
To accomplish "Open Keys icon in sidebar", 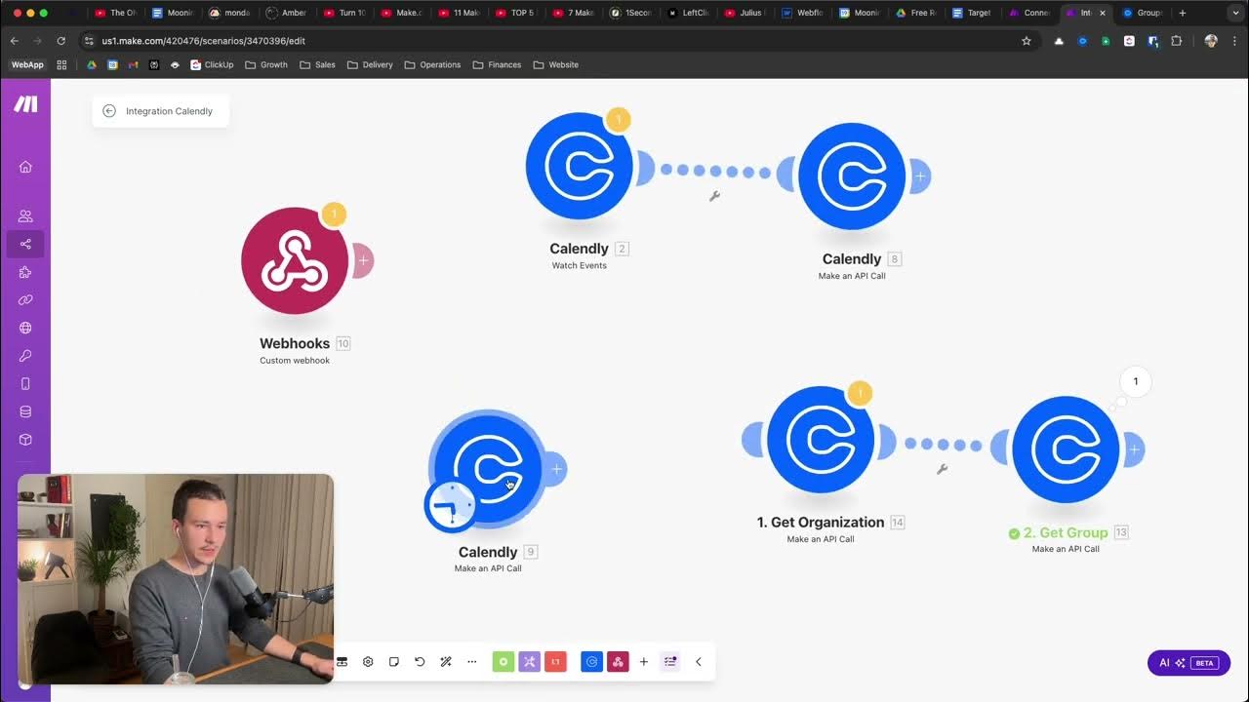I will (x=25, y=356).
